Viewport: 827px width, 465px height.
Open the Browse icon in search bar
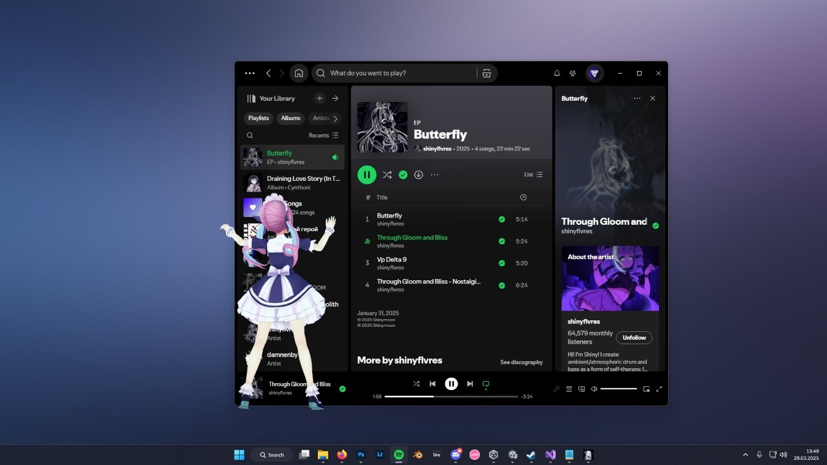tap(487, 73)
